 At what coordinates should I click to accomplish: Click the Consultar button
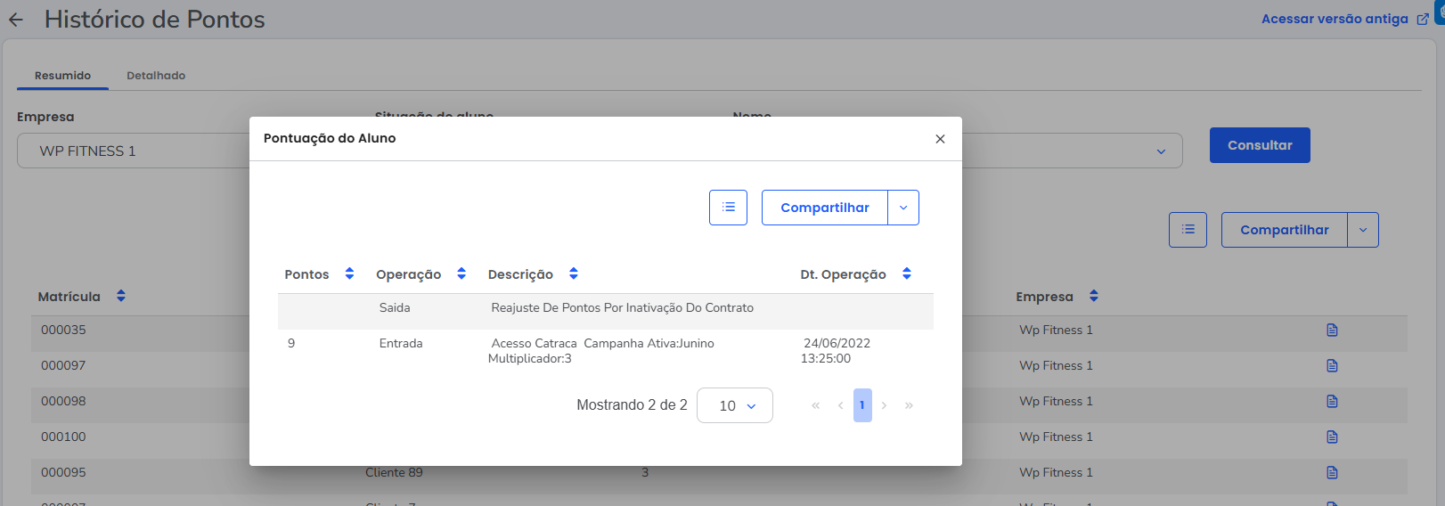1259,145
